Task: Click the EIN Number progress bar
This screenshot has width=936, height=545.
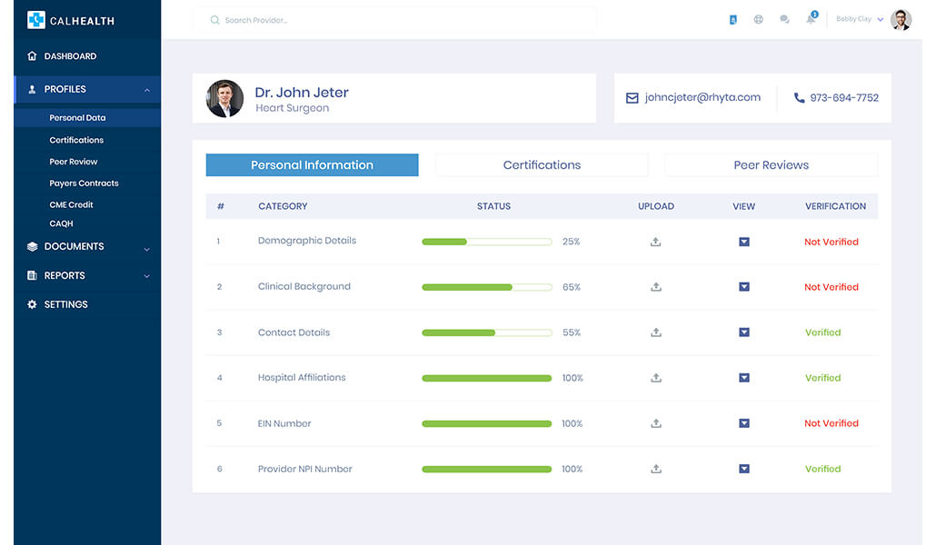Action: point(486,423)
